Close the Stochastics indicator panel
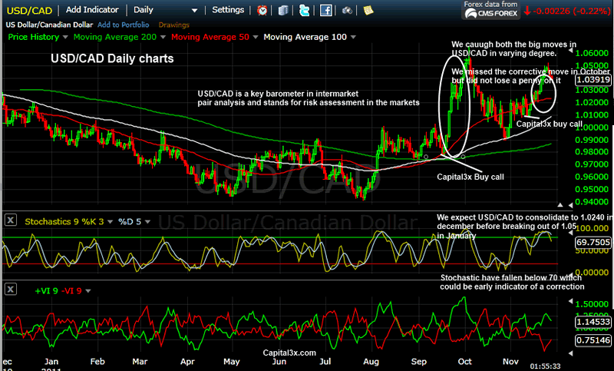The height and width of the screenshot is (371, 614). pyautogui.click(x=10, y=220)
